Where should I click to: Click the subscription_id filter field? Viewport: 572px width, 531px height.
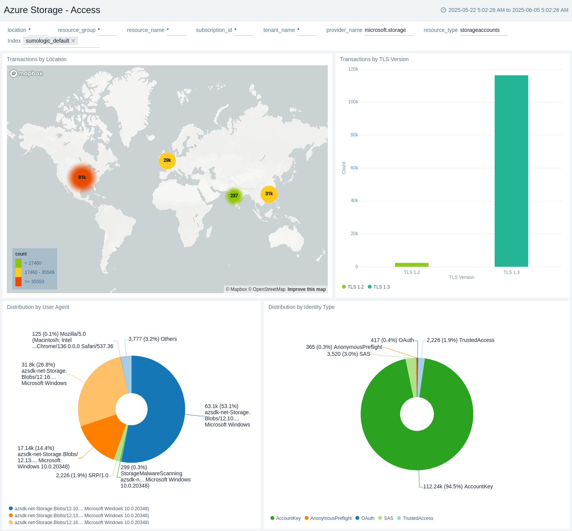coord(244,30)
